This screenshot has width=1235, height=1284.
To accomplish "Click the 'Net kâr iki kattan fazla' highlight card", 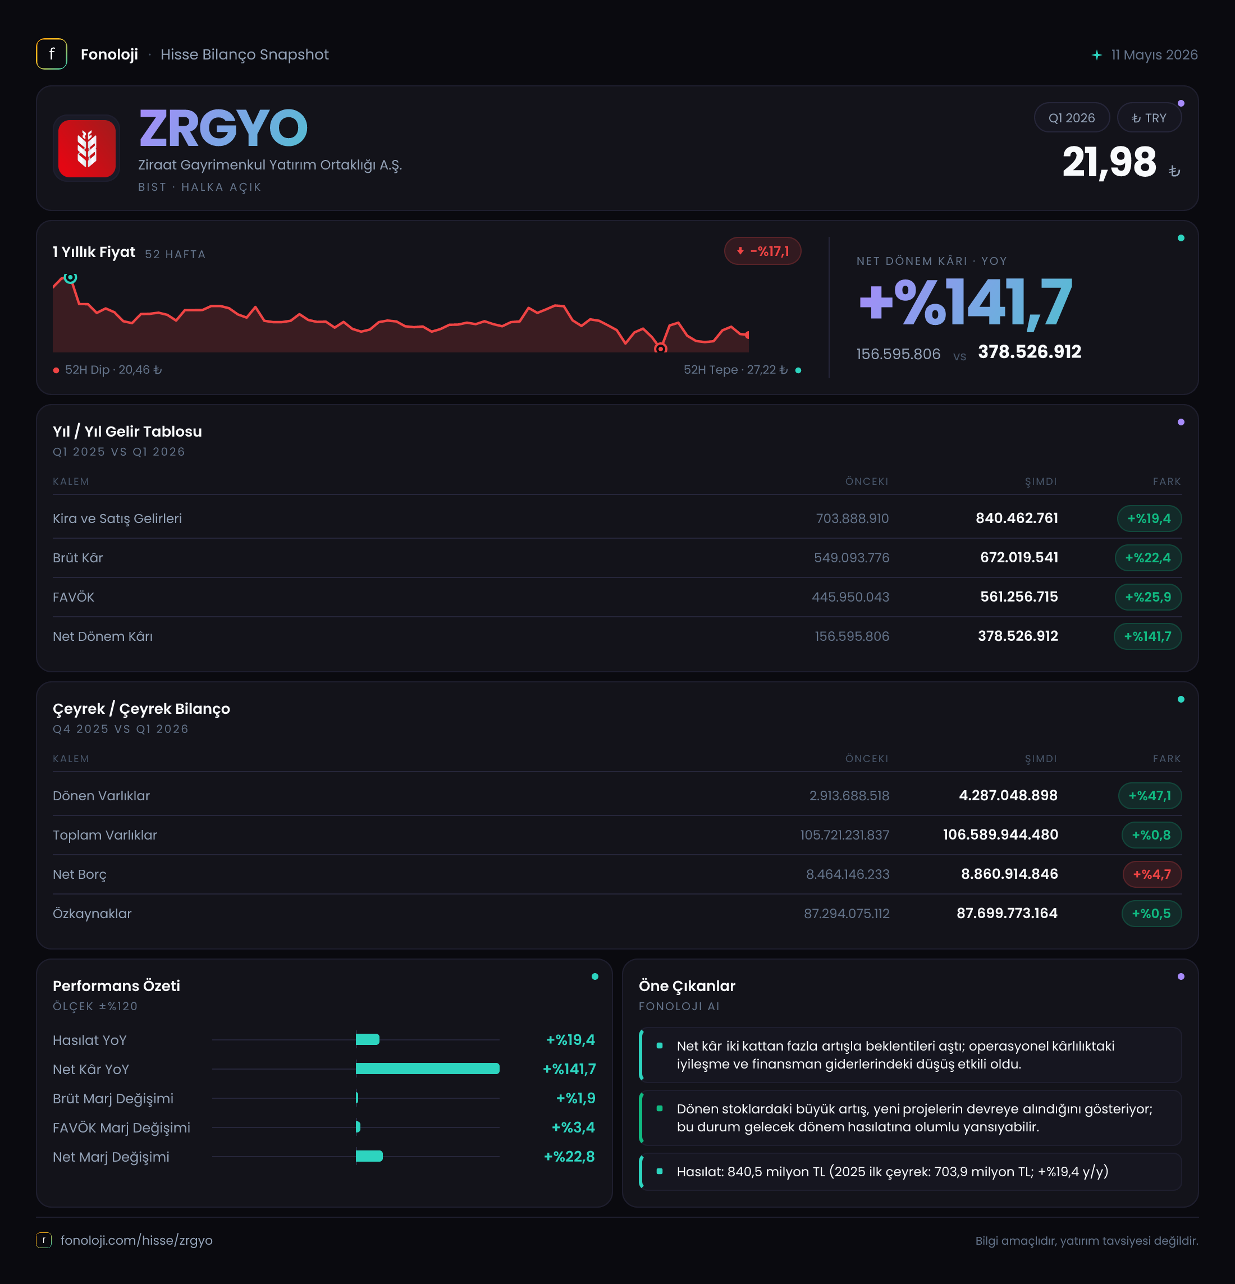I will [x=911, y=1054].
